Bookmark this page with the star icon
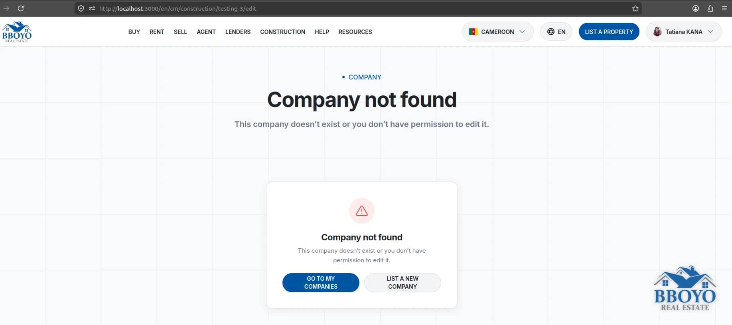Image resolution: width=732 pixels, height=325 pixels. click(635, 8)
